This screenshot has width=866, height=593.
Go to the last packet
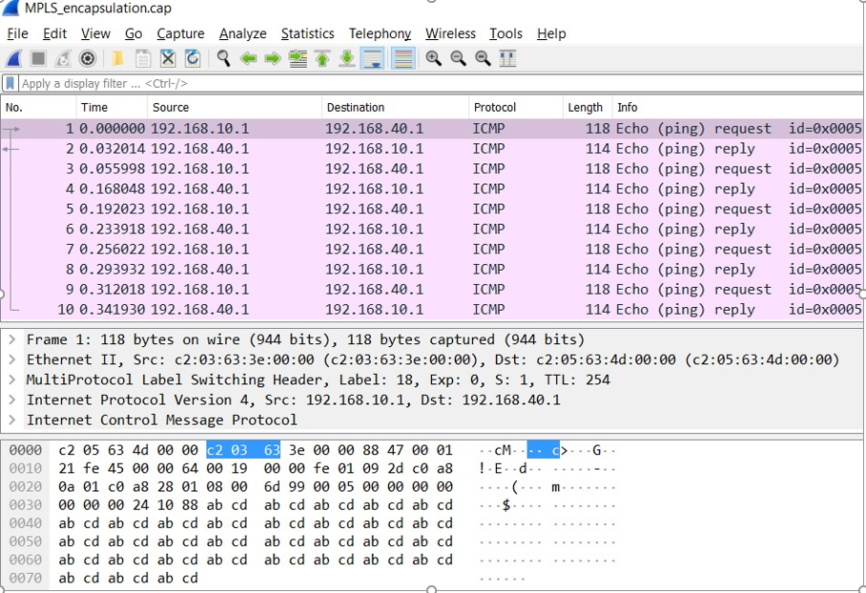(346, 58)
